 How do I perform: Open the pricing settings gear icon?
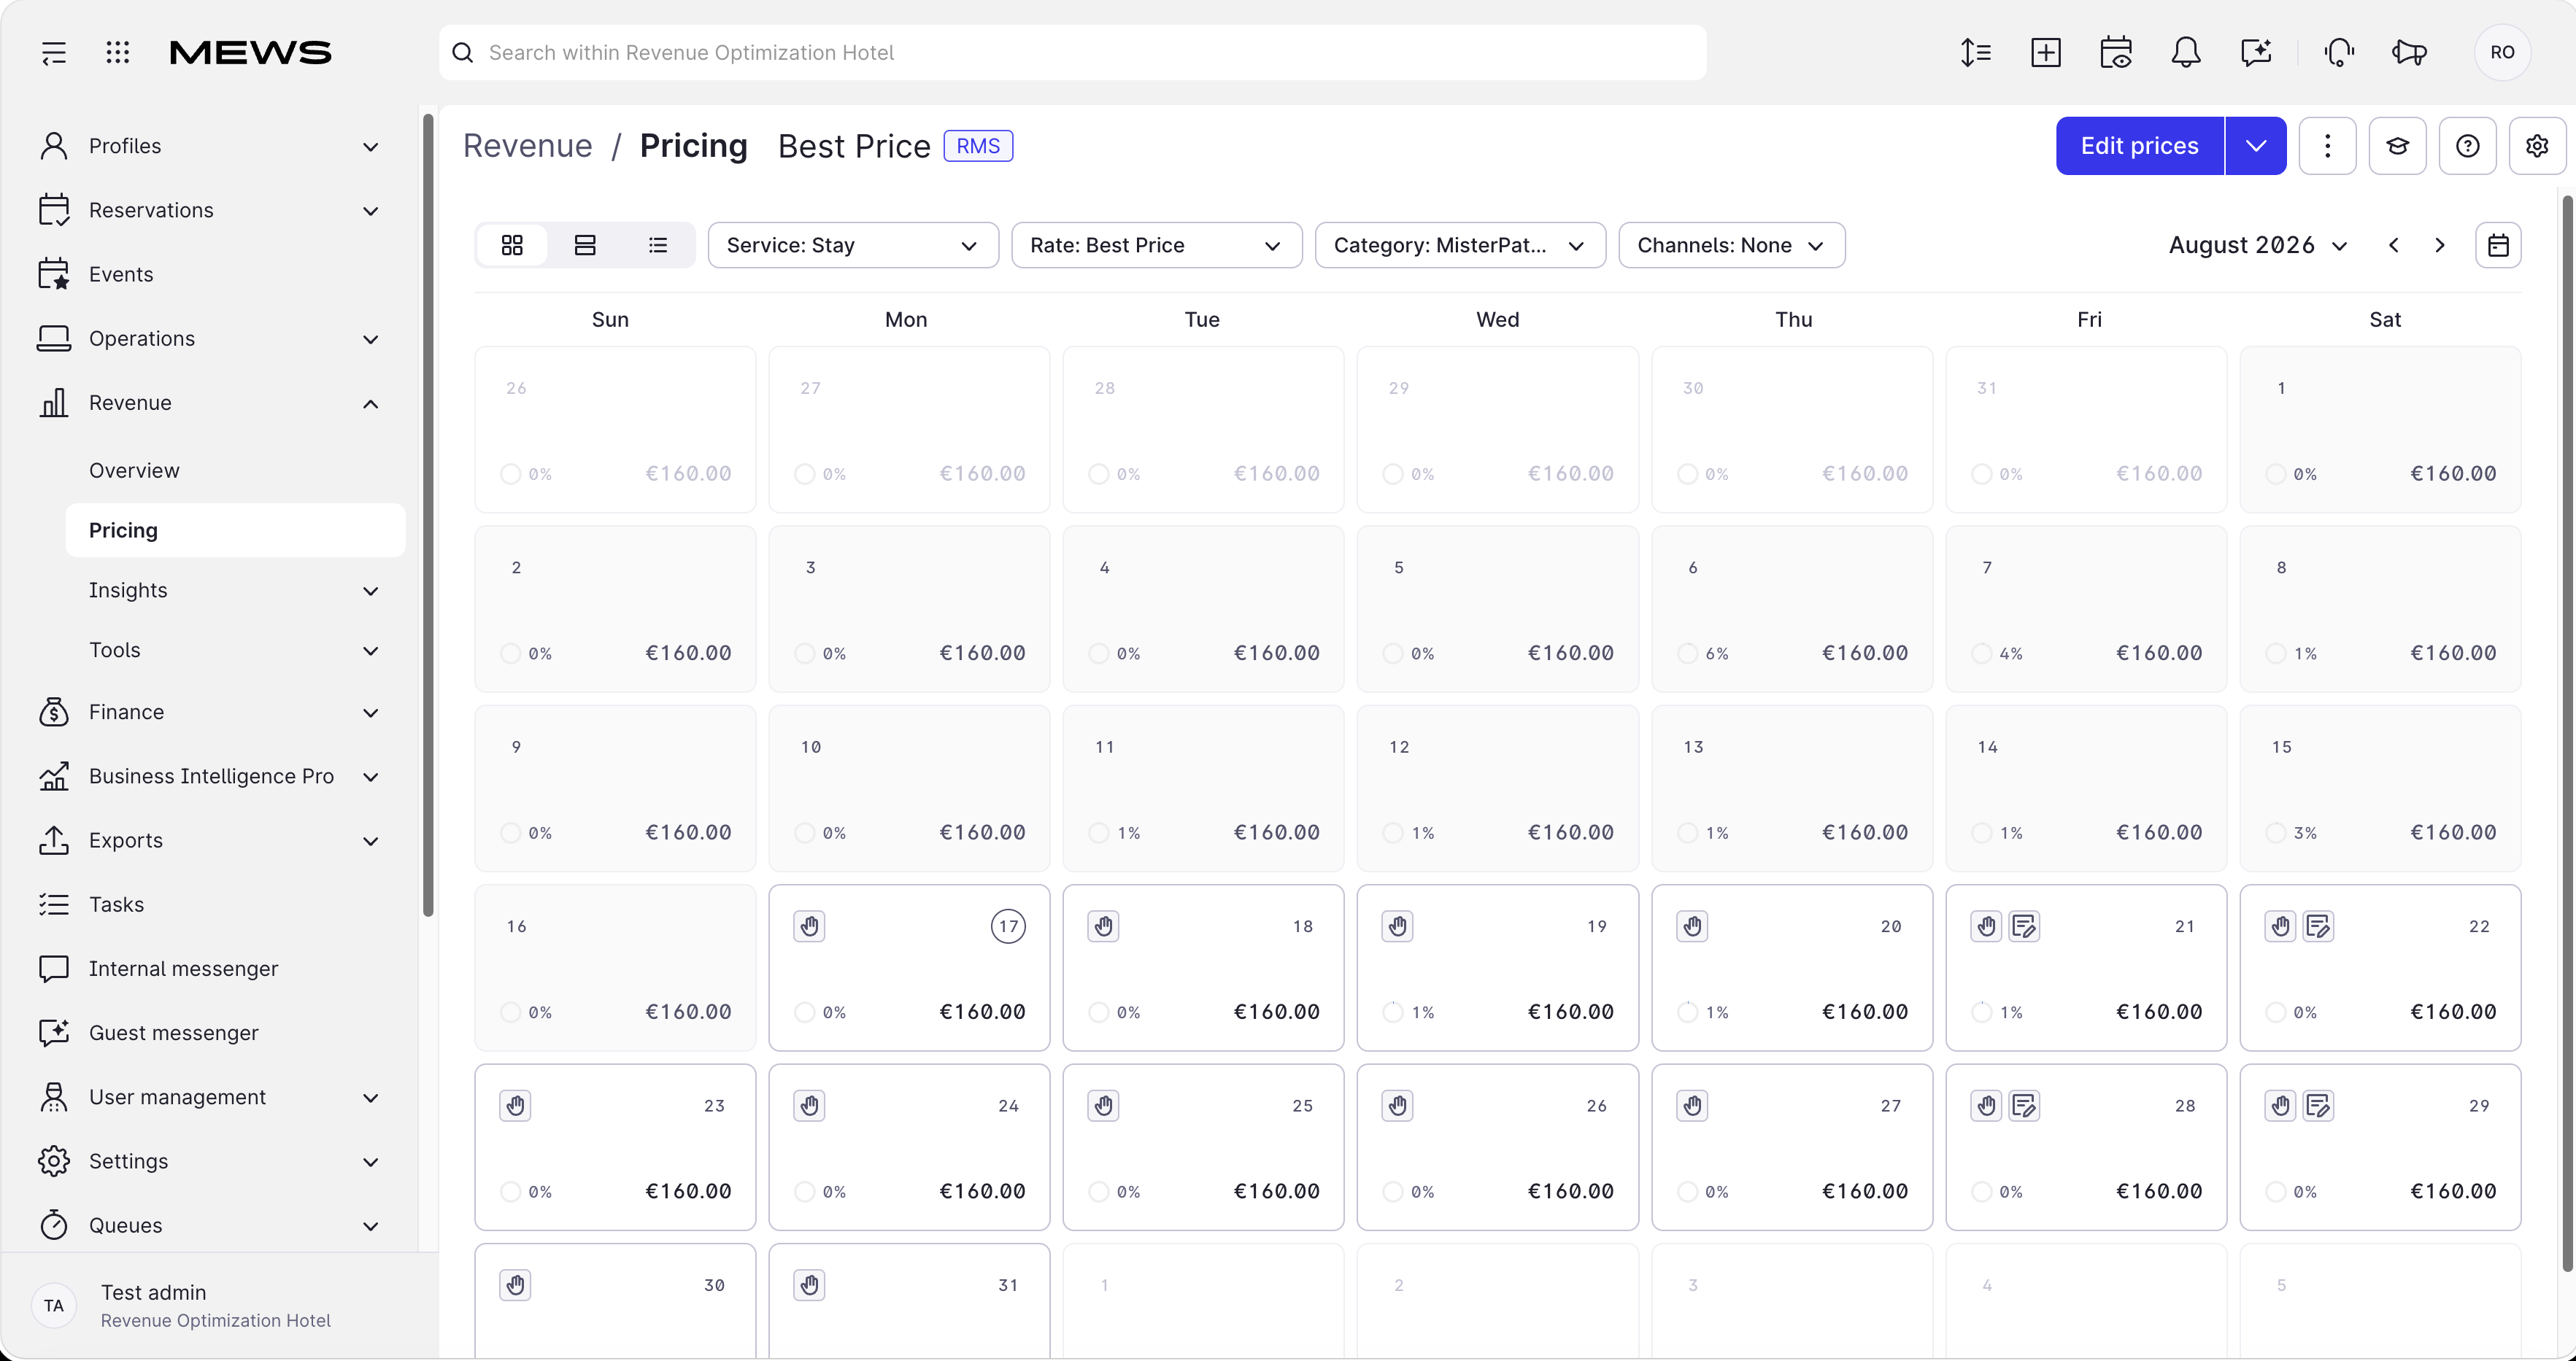(x=2537, y=146)
